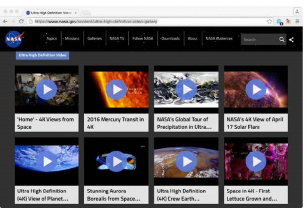The width and height of the screenshot is (308, 211).
Task: Open the Missions menu
Action: [x=72, y=39]
